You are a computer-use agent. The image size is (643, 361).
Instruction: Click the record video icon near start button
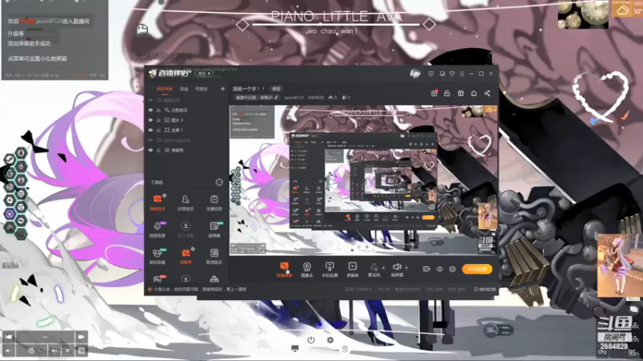coord(426,269)
